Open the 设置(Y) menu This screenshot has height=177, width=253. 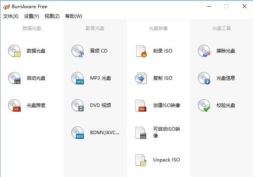pyautogui.click(x=31, y=16)
